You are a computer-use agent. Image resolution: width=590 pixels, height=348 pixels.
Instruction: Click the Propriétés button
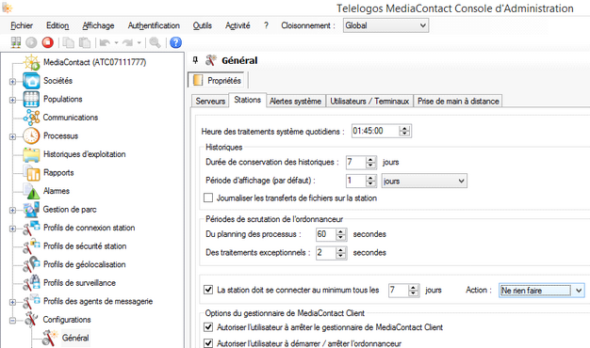(x=218, y=80)
